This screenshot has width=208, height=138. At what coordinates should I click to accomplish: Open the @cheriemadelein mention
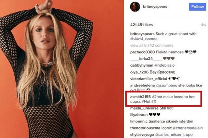188,128
